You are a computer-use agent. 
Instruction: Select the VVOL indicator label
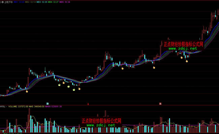coord(3,106)
